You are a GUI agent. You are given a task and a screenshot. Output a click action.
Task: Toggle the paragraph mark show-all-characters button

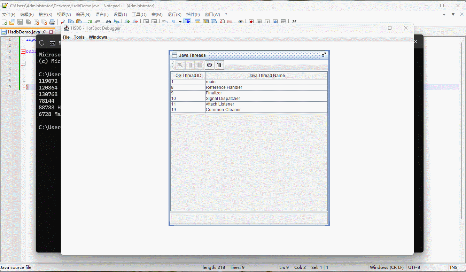tap(173, 22)
